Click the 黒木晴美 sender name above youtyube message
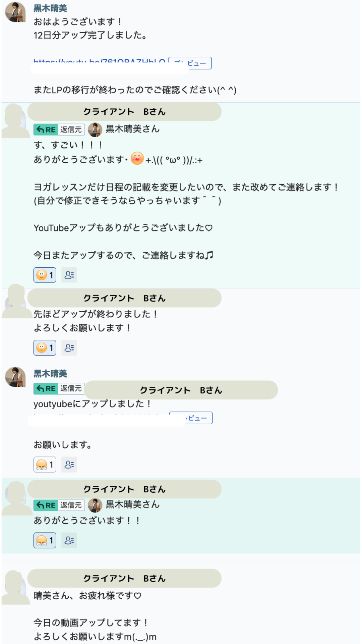This screenshot has height=644, width=362. point(50,373)
